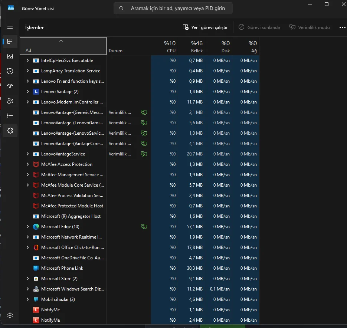The width and height of the screenshot is (347, 328).
Task: Open the Services puzzle sidebar icon
Action: (x=10, y=131)
